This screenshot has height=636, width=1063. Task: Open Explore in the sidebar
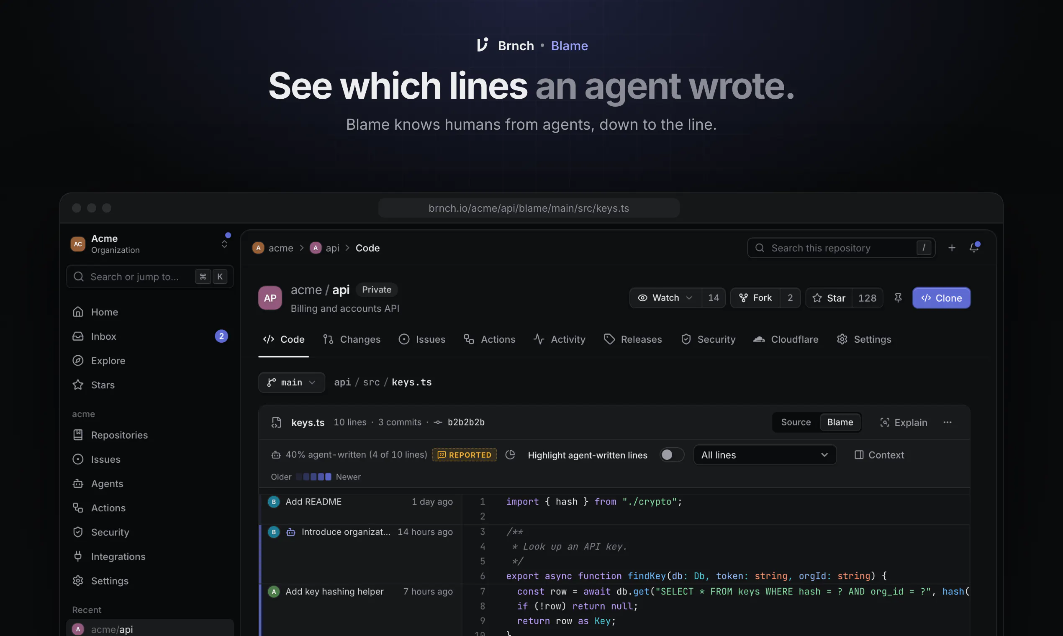coord(149,360)
